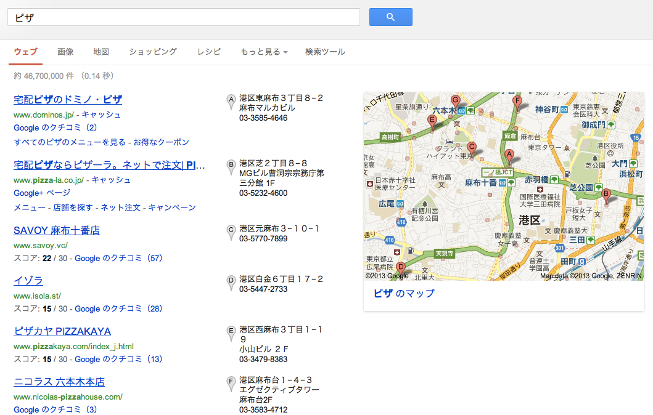Open the ニコラス 六本木本店 result
The height and width of the screenshot is (415, 653).
pyautogui.click(x=59, y=382)
